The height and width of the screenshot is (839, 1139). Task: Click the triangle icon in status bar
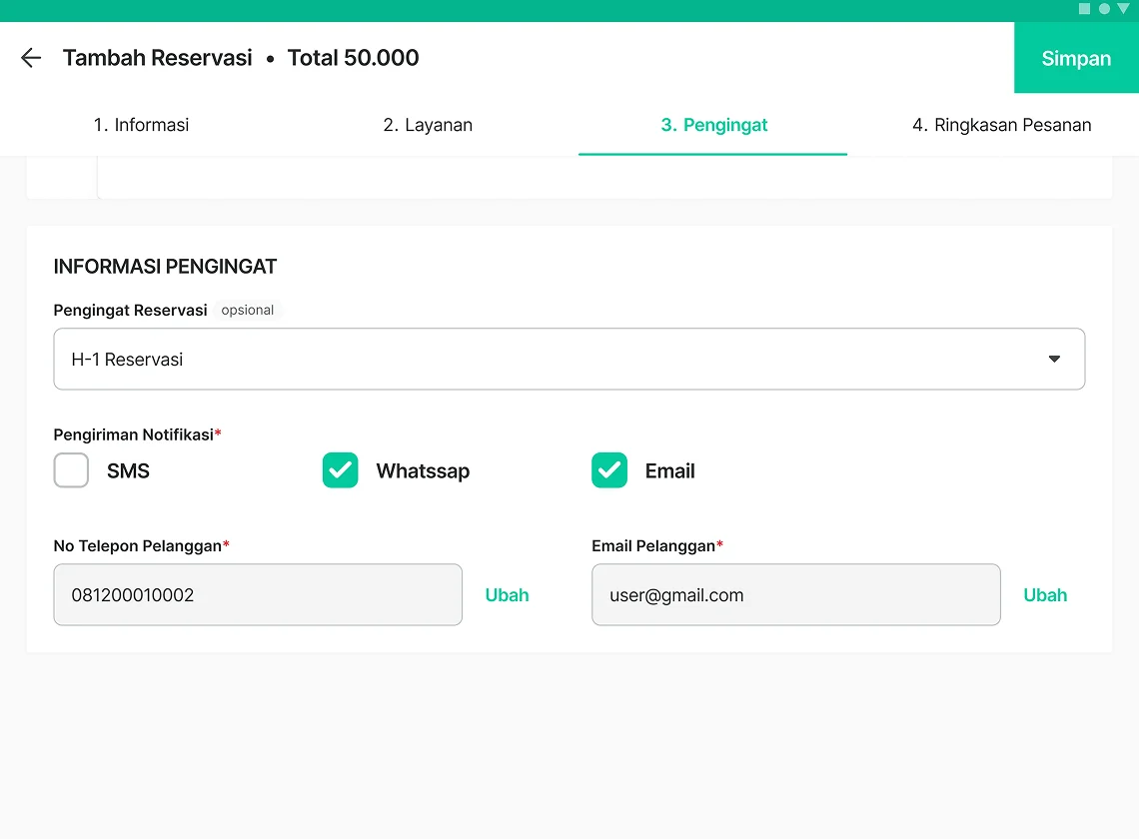[x=1123, y=9]
